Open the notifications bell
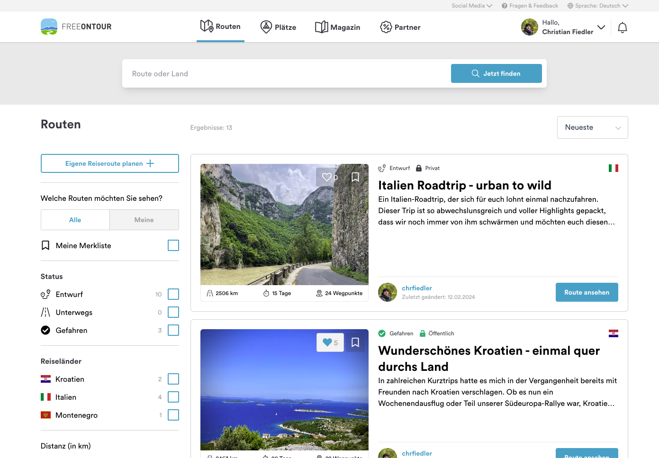 (623, 27)
